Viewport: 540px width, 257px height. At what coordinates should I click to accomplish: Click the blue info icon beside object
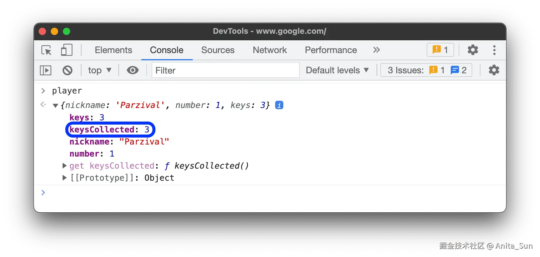coord(279,105)
